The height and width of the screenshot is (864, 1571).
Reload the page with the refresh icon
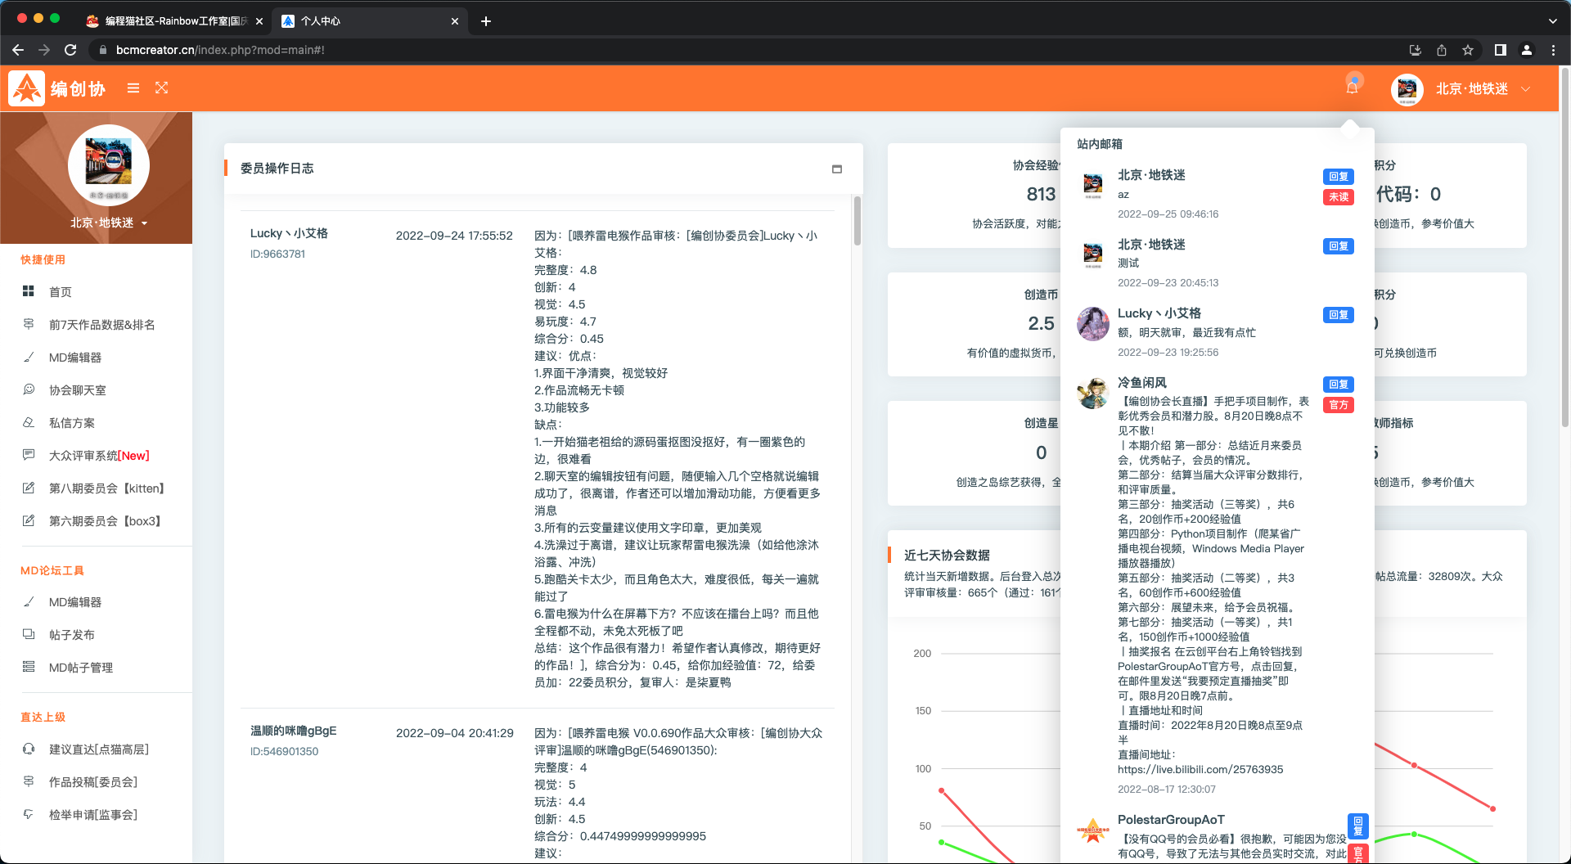pyautogui.click(x=70, y=50)
